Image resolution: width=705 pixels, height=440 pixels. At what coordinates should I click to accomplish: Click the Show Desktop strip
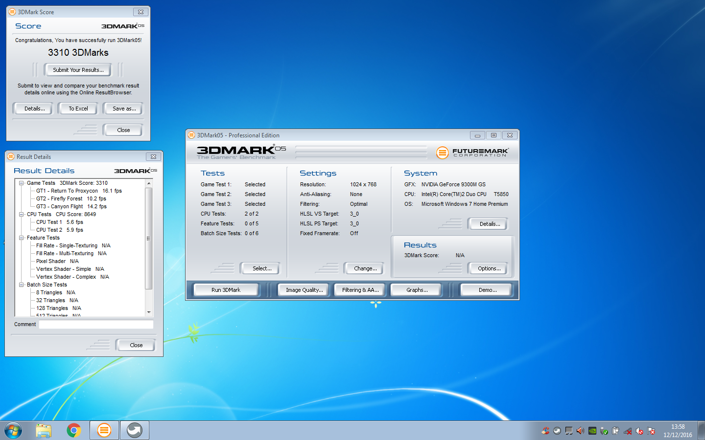point(701,431)
